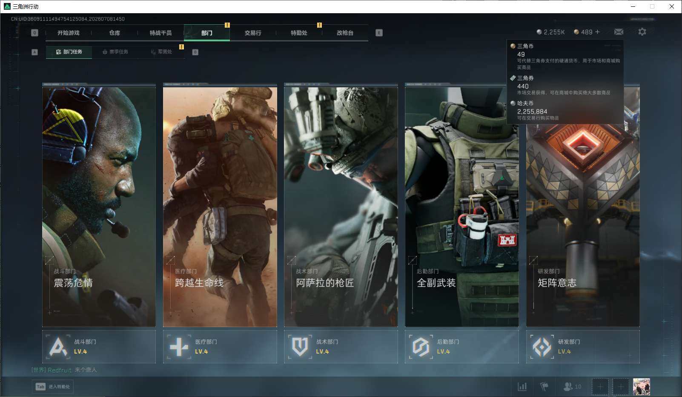Open the 改枪台 tab
682x397 pixels.
[345, 33]
